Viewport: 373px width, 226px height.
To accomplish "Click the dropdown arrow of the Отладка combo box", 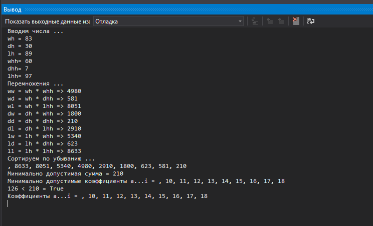I will click(240, 21).
